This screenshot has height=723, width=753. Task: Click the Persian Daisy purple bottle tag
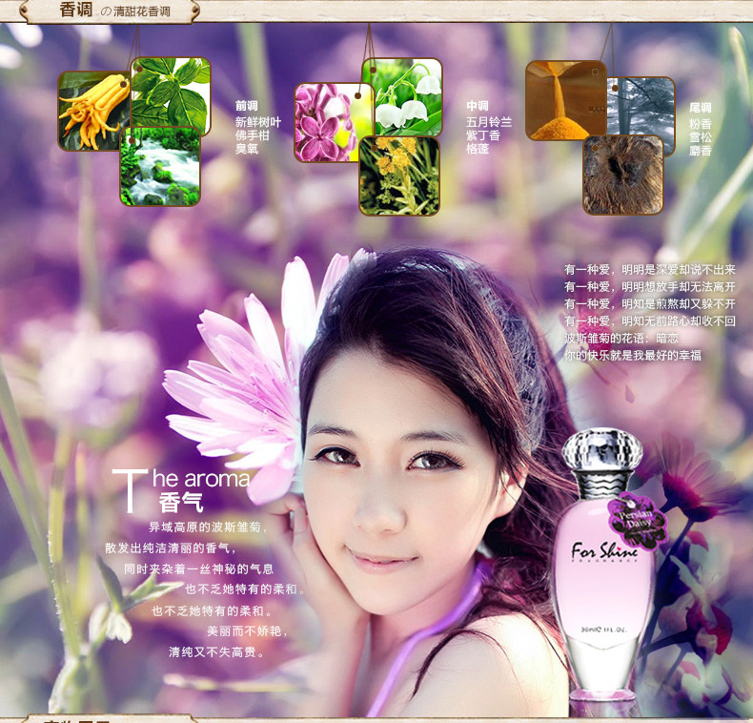tap(637, 521)
